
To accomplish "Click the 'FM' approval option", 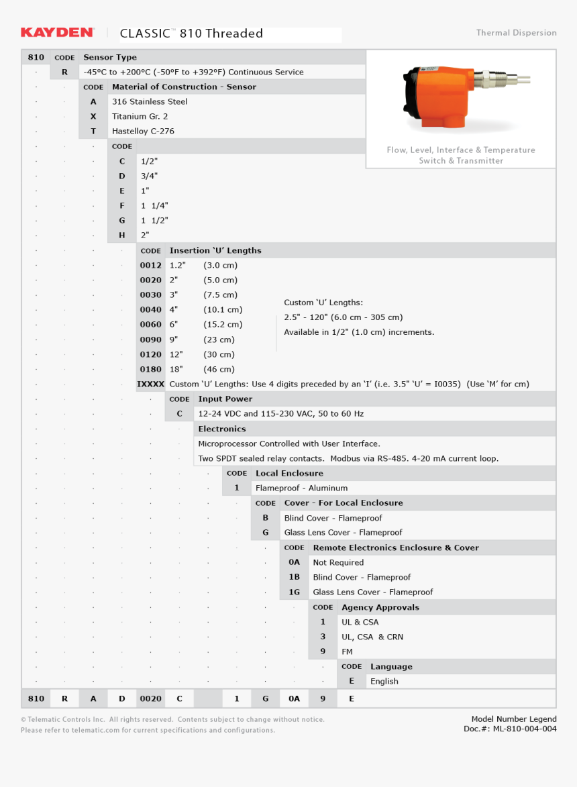I will [x=347, y=652].
